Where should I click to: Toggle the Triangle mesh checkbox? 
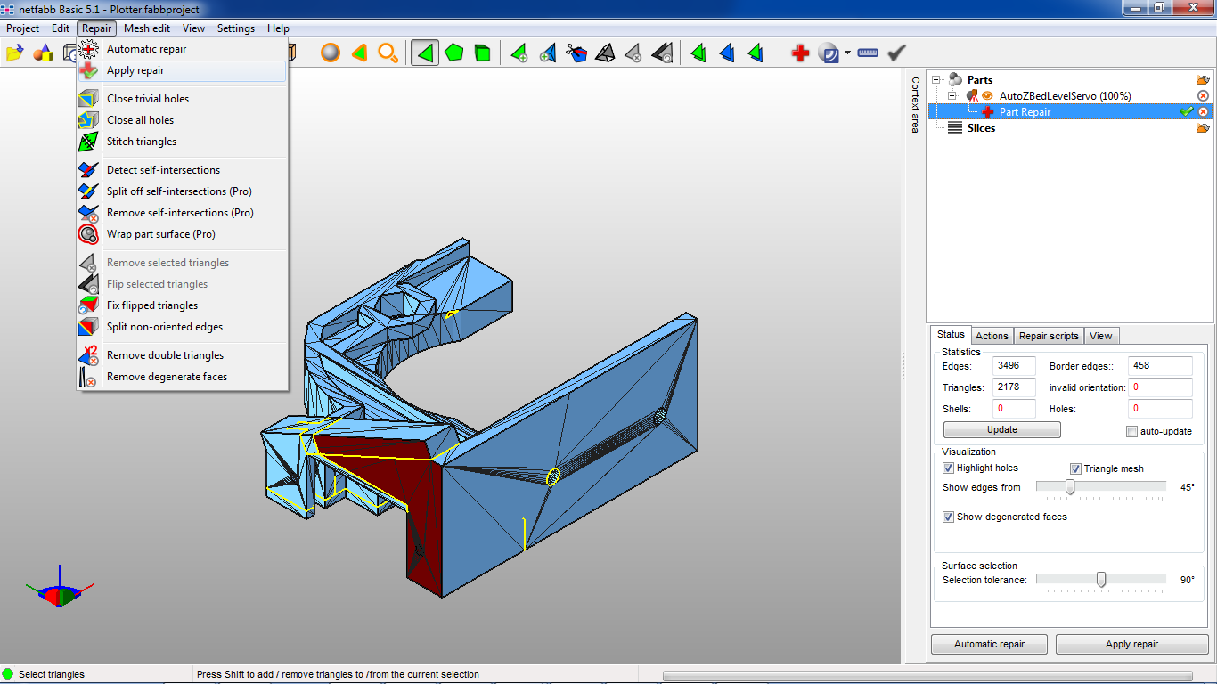[x=1075, y=468]
